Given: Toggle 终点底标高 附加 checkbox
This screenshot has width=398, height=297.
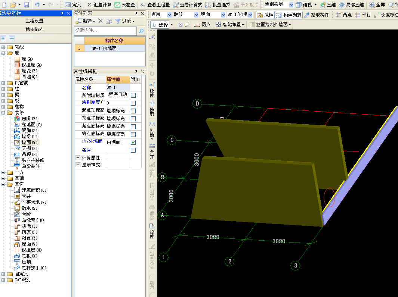Looking at the screenshot, I should (x=133, y=135).
